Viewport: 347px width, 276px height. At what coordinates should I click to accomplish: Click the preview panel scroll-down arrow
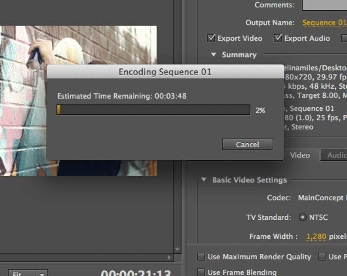(177, 250)
